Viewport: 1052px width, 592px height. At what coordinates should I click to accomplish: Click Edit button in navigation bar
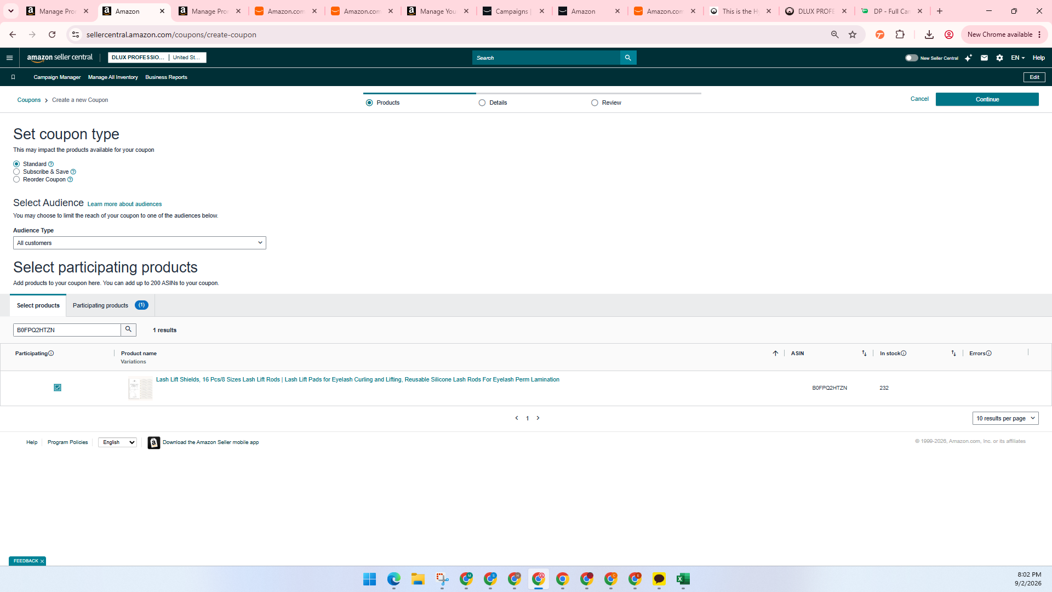[x=1034, y=77]
